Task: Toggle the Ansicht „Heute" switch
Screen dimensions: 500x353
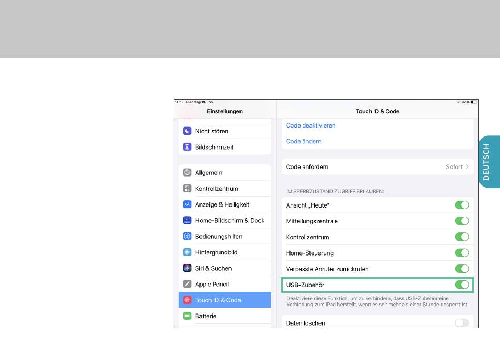Action: point(462,205)
